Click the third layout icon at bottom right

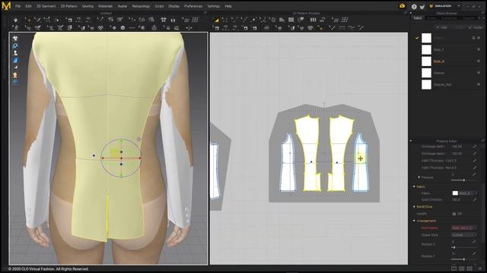click(x=470, y=268)
